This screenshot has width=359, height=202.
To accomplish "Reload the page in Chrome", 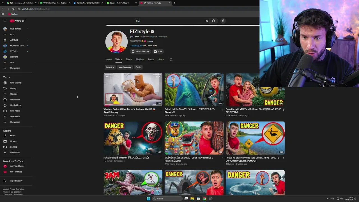I will coord(13,9).
